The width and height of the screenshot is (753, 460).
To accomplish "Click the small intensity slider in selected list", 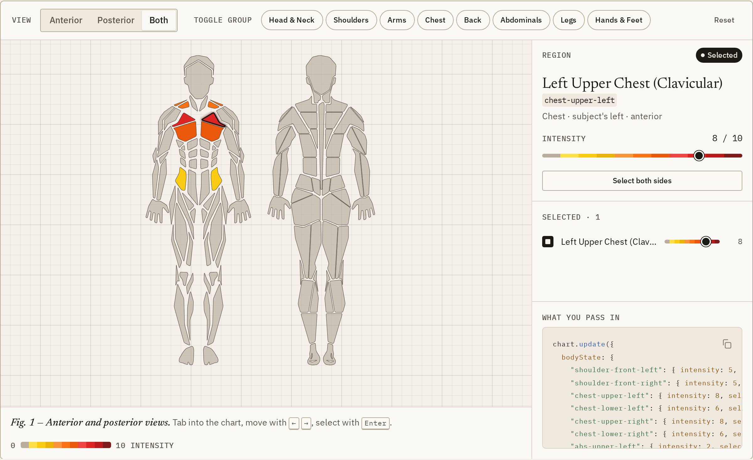I will (x=692, y=242).
